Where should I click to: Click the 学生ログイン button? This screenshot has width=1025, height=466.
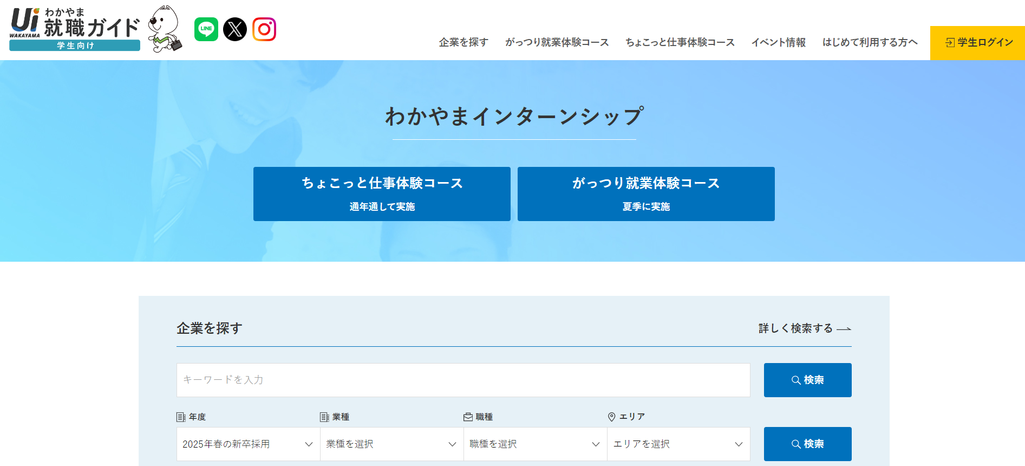click(x=977, y=43)
